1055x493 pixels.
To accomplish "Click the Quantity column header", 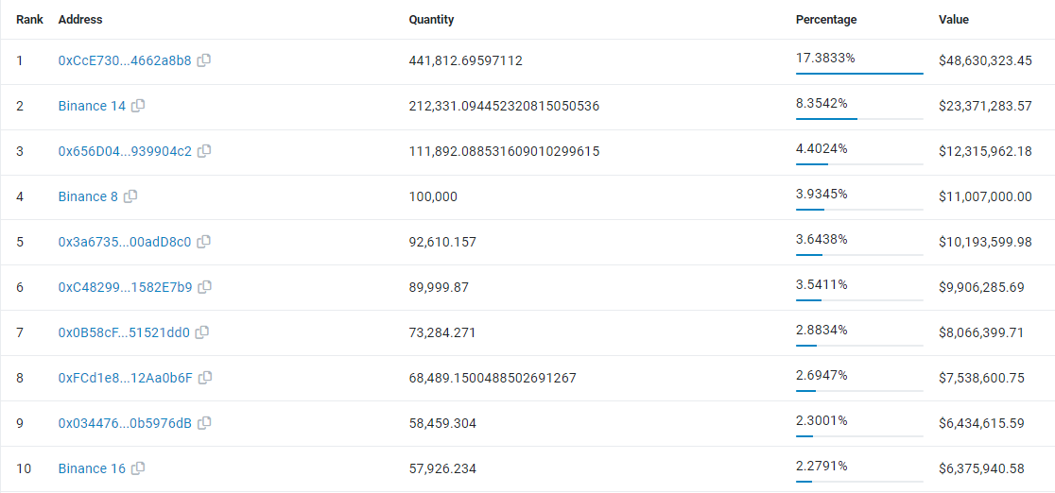I will click(x=431, y=20).
